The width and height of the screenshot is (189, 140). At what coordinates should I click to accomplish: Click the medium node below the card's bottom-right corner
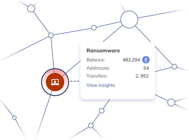(171, 102)
